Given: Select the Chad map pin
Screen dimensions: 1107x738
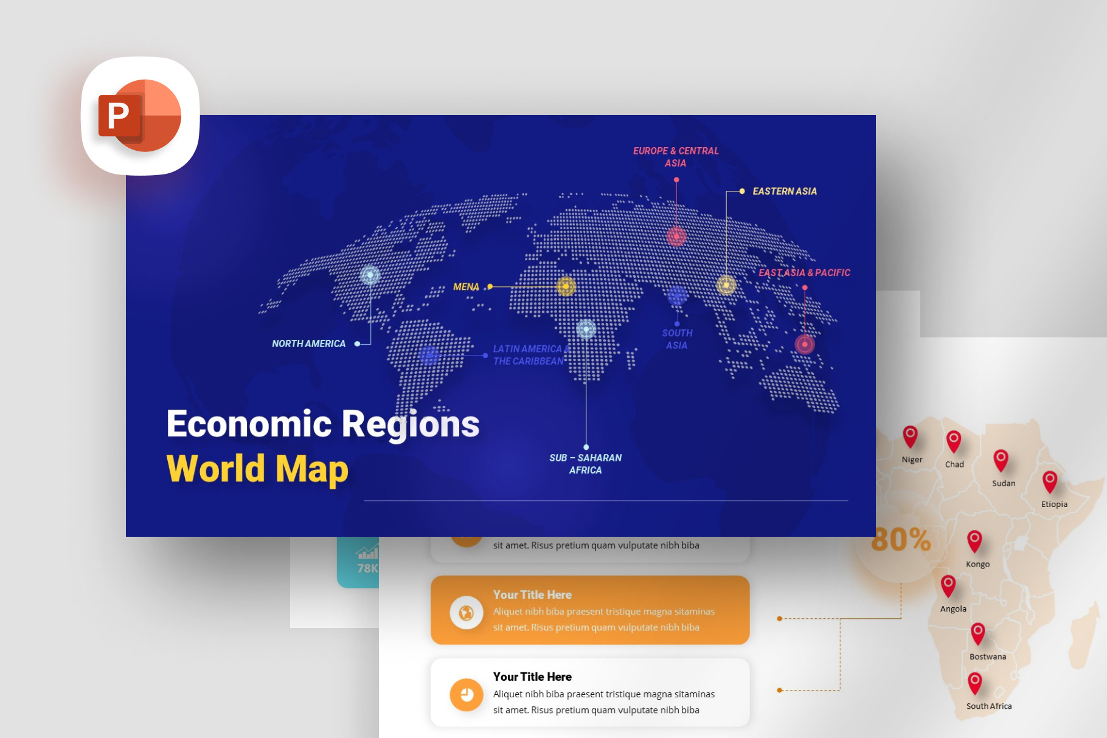Looking at the screenshot, I should click(953, 441).
